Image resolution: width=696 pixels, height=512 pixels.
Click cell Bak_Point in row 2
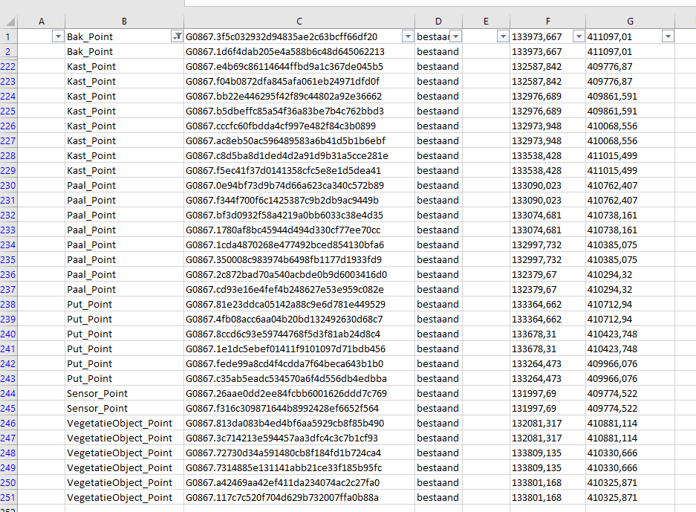coord(124,51)
